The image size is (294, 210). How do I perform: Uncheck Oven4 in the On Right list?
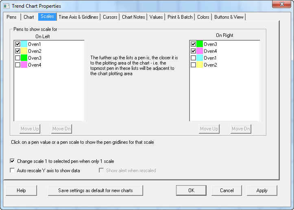(194, 51)
